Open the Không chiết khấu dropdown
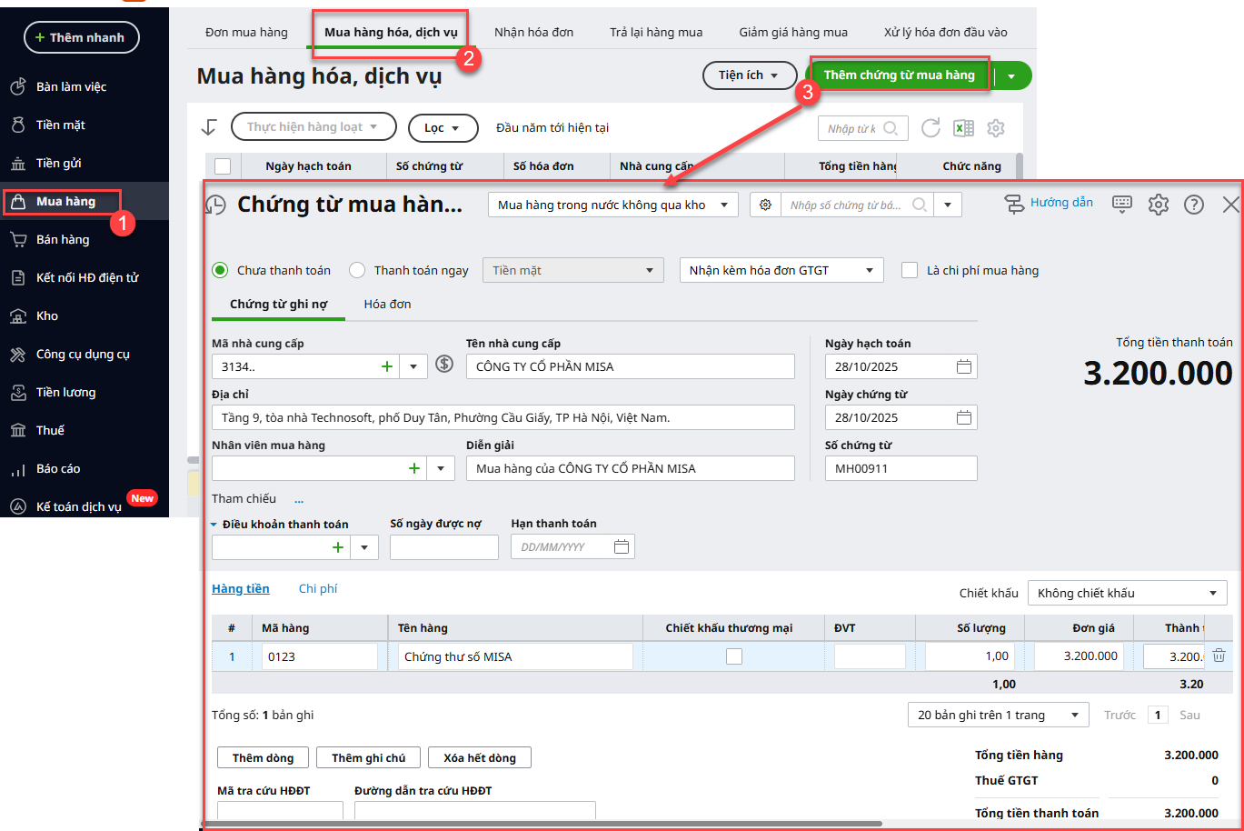1244x831 pixels. pyautogui.click(x=1127, y=593)
